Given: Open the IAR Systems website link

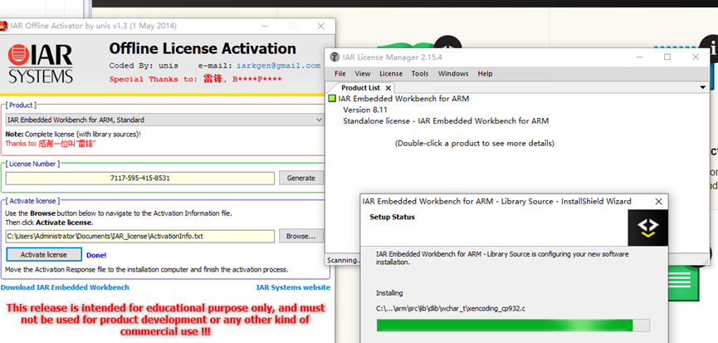Looking at the screenshot, I should point(293,287).
